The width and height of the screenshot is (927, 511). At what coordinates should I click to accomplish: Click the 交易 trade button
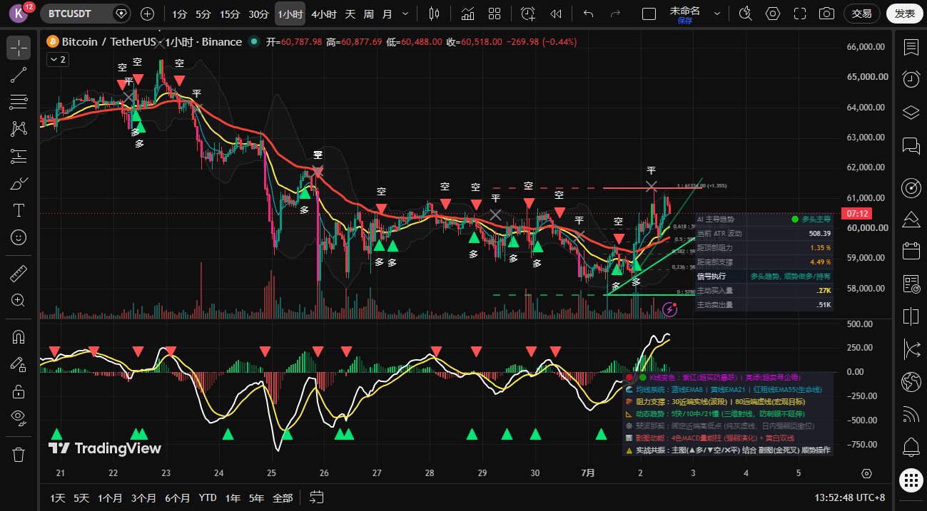[862, 14]
